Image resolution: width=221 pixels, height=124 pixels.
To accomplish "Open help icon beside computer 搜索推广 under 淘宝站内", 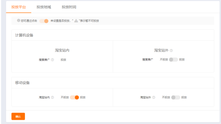I will [x=52, y=60].
